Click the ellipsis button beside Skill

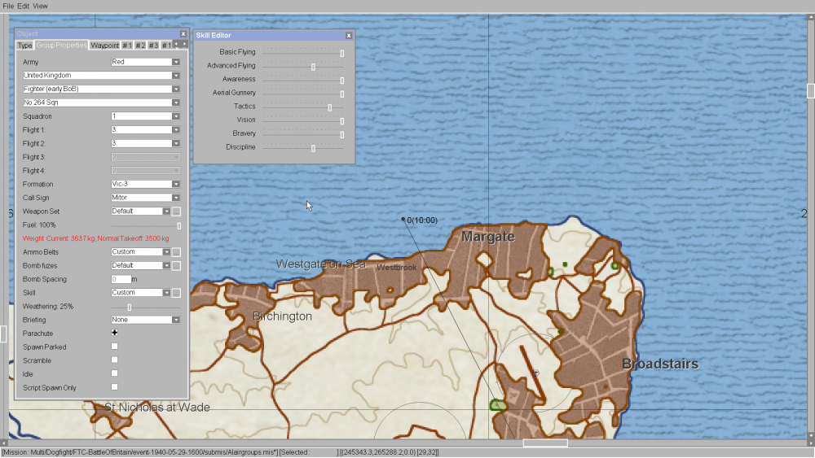pyautogui.click(x=176, y=293)
